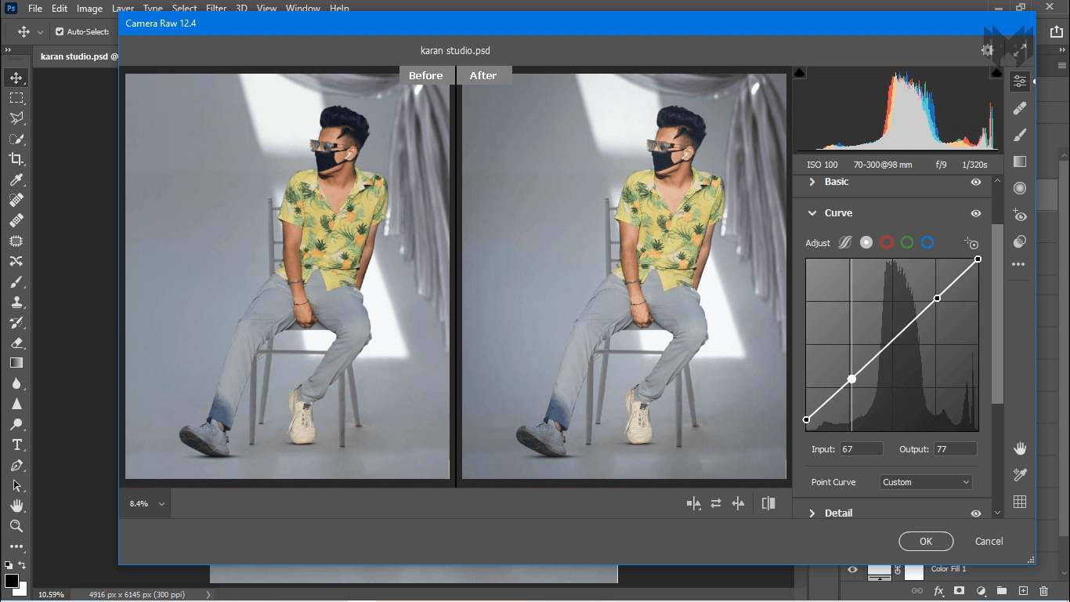Choose Camera Raw Graduated Filter icon
The width and height of the screenshot is (1070, 602).
pos(1019,161)
